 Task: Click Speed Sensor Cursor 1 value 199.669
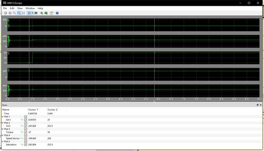point(32,139)
